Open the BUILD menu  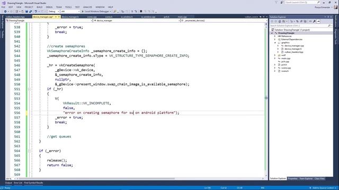coord(39,7)
